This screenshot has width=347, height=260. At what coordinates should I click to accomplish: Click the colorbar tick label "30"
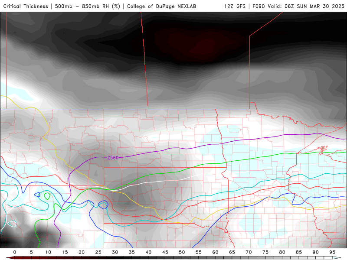pos(115,252)
